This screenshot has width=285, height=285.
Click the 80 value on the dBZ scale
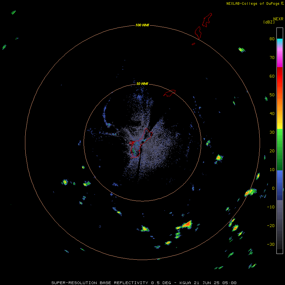coord(272,39)
